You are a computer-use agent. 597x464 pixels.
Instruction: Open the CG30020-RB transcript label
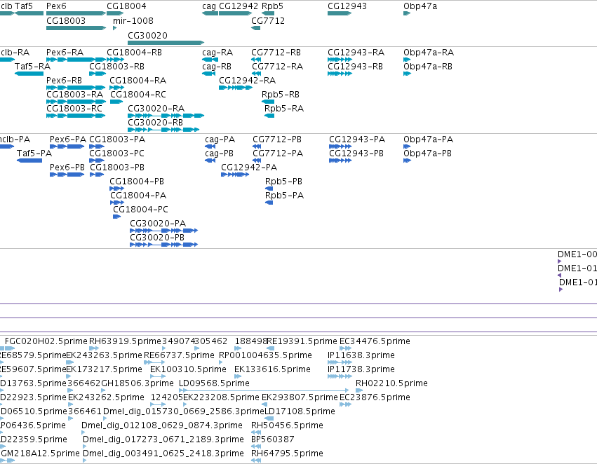[155, 123]
